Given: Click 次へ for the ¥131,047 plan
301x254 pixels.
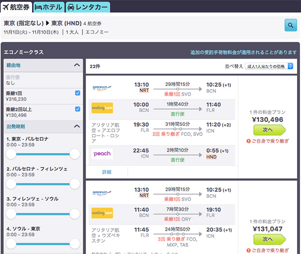Looking at the screenshot, I should (269, 239).
